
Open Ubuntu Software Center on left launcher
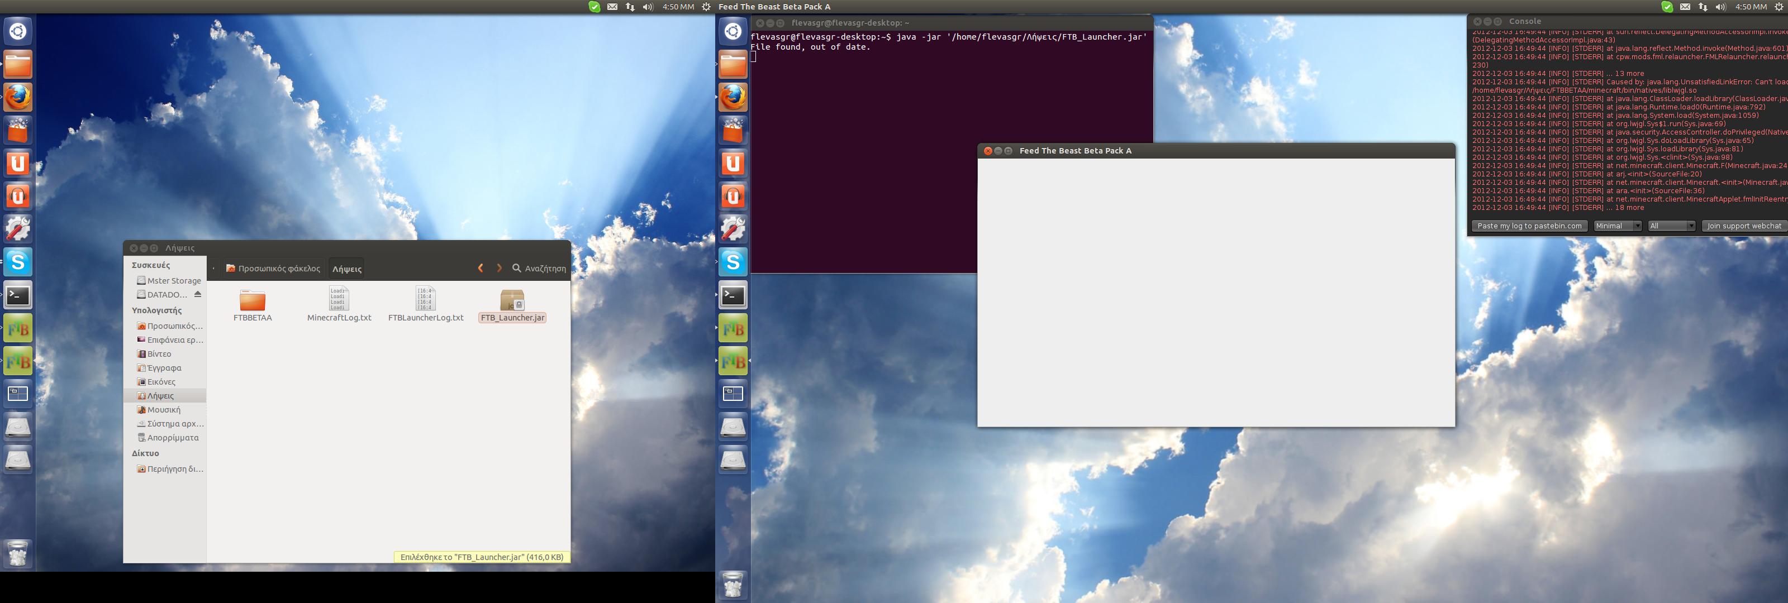[x=18, y=131]
